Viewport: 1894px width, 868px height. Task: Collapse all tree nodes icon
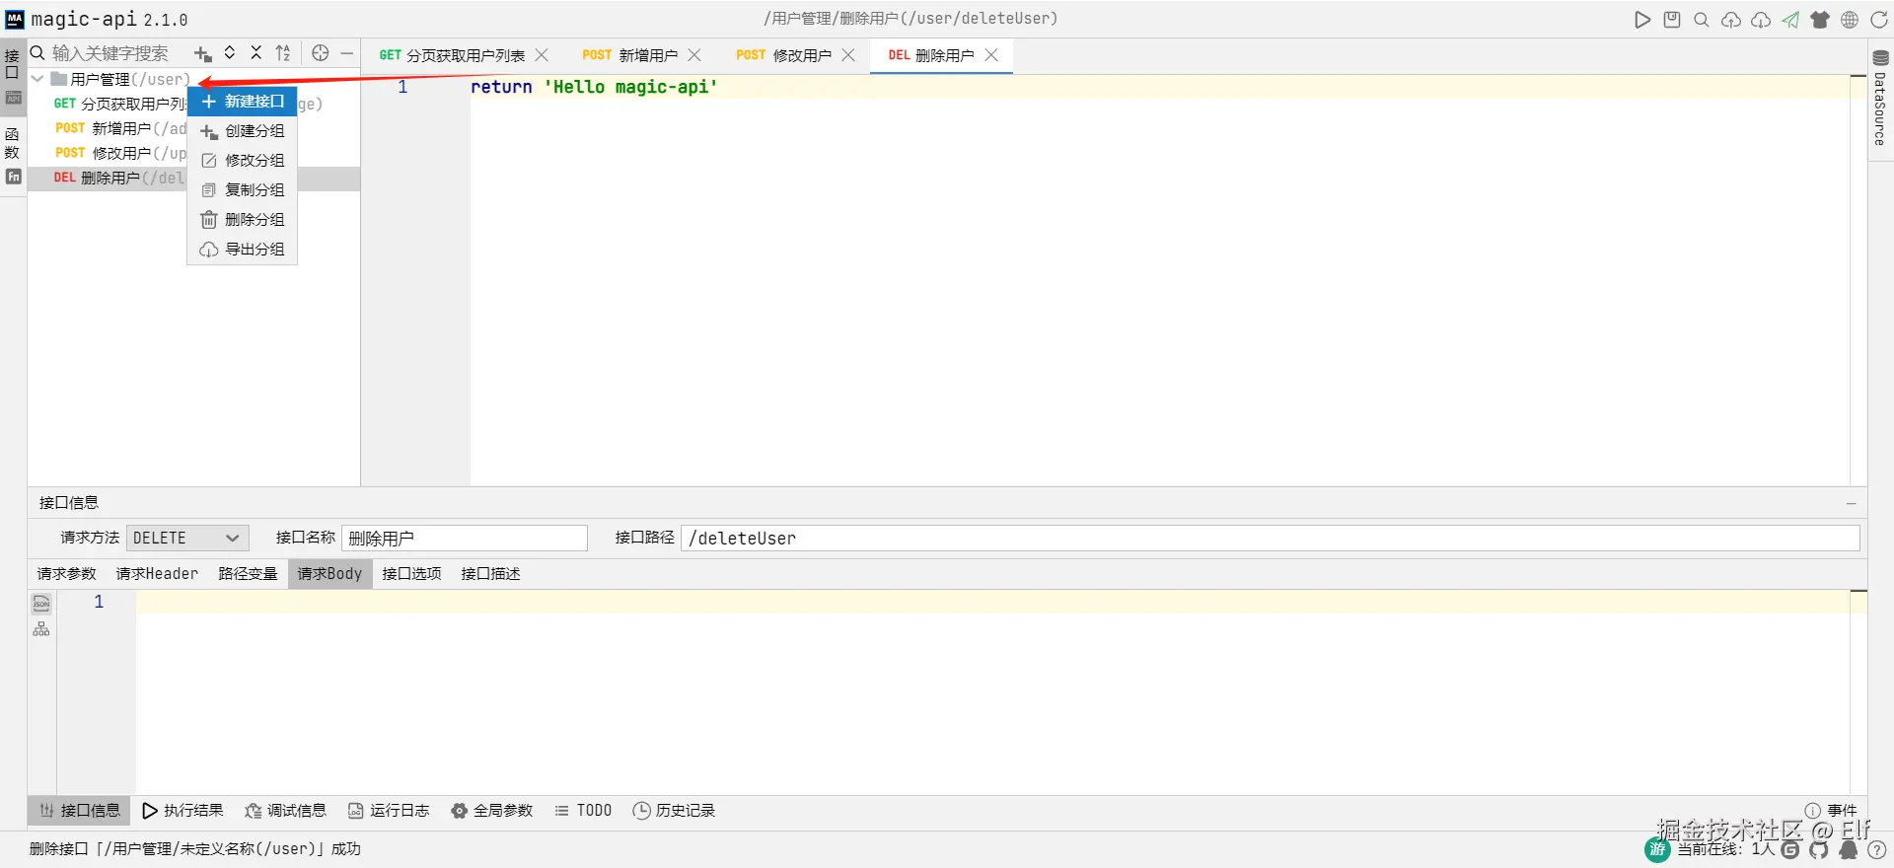click(x=256, y=53)
